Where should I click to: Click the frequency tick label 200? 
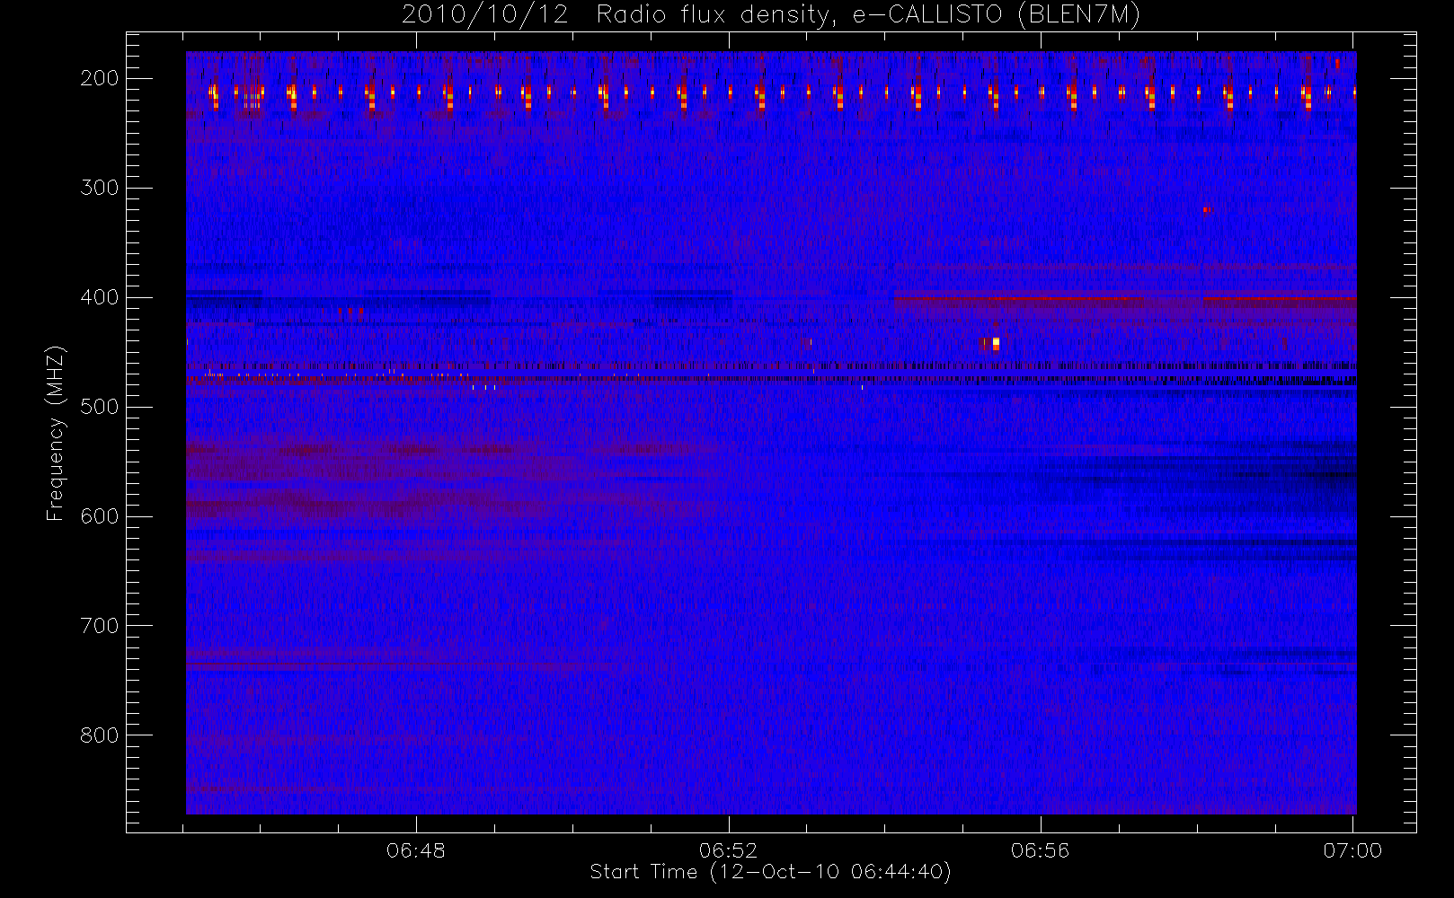pyautogui.click(x=100, y=78)
